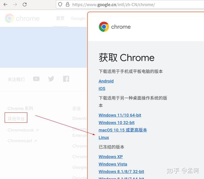Image resolution: width=204 pixels, height=179 pixels.
Task: Open the Twitter bird icon
Action: click(51, 79)
